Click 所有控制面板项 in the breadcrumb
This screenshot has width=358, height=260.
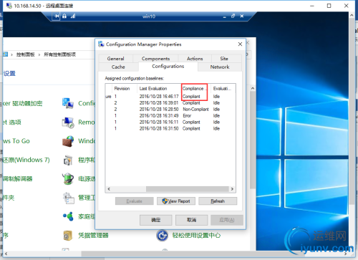point(59,54)
